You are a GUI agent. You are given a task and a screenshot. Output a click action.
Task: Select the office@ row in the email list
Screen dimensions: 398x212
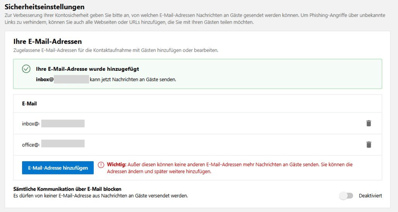click(x=197, y=145)
